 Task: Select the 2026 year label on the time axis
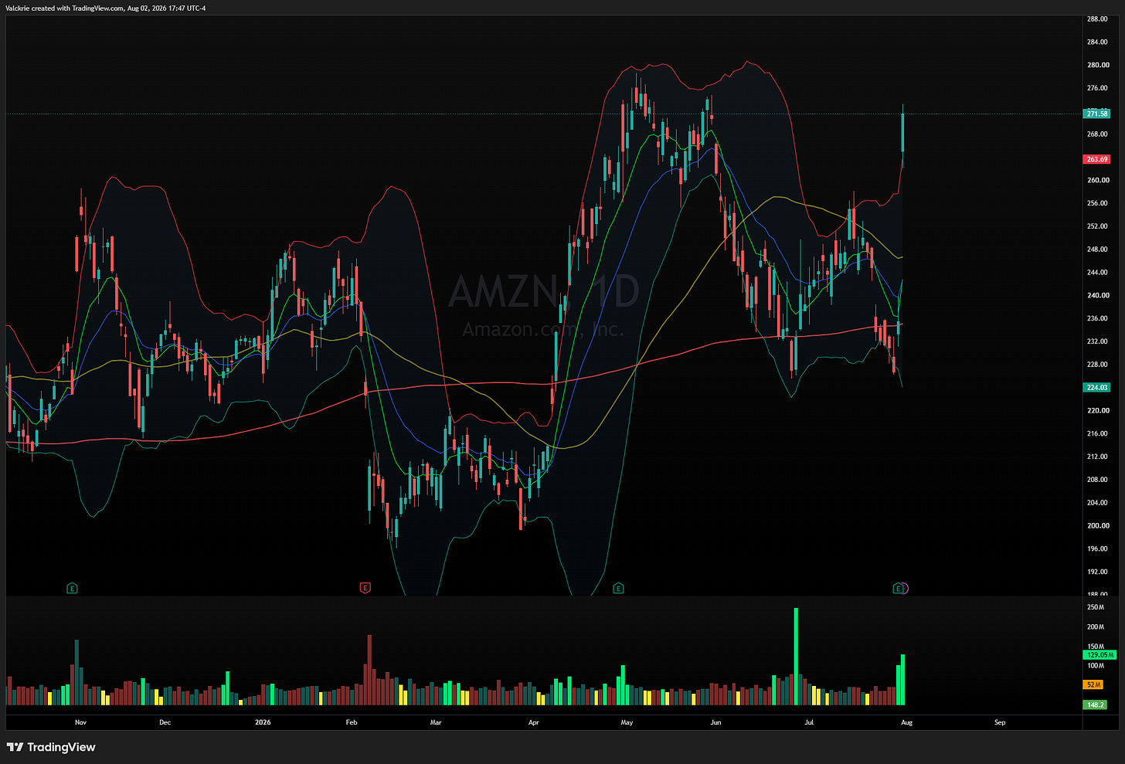(263, 723)
